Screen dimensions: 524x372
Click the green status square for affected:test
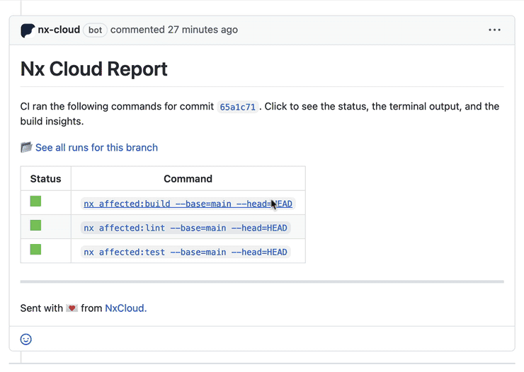(x=35, y=249)
